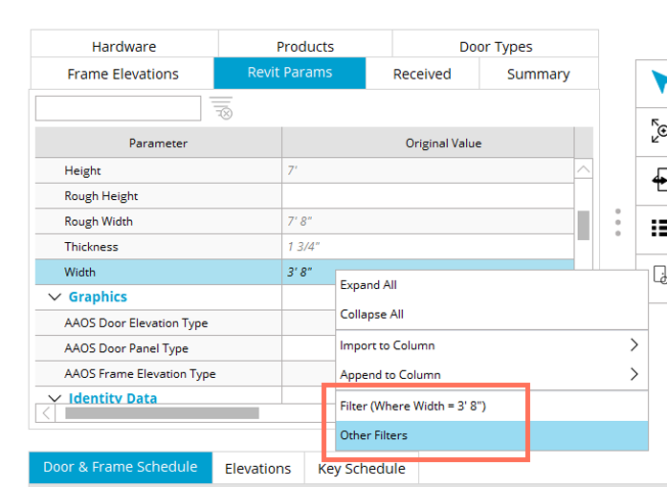Select Door & Frame Schedule tab
667x487 pixels.
(x=121, y=467)
